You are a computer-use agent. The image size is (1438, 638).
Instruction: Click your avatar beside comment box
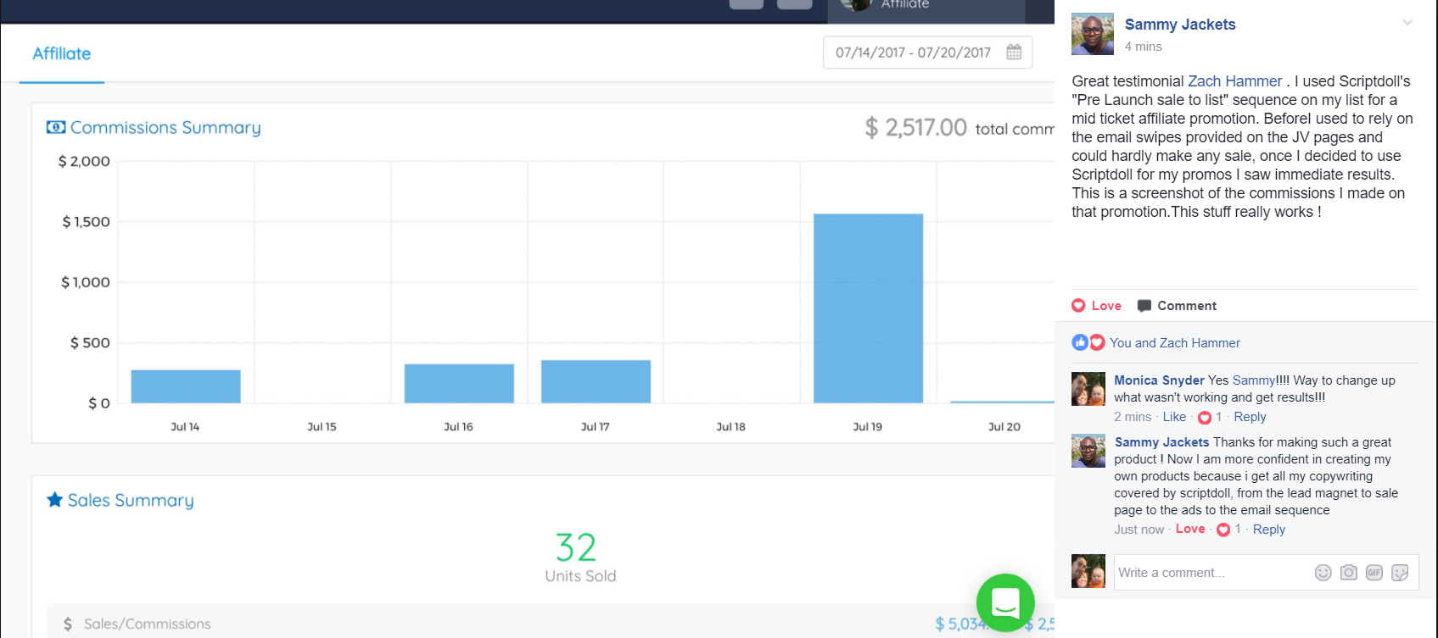(x=1088, y=571)
